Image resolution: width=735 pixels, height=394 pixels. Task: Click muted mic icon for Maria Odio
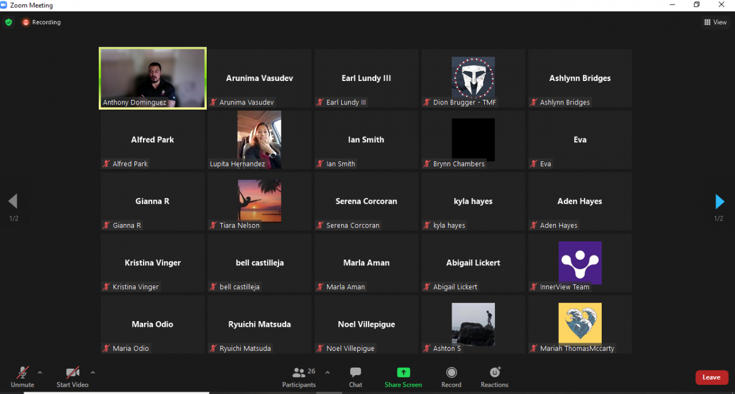coord(106,348)
